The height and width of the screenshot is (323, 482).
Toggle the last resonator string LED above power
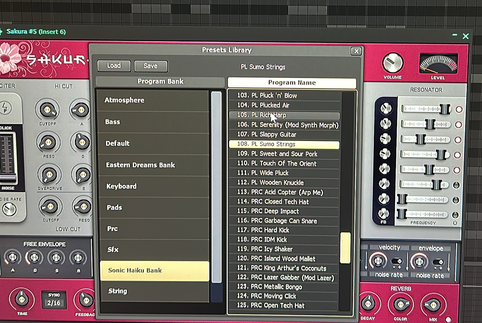click(x=456, y=215)
